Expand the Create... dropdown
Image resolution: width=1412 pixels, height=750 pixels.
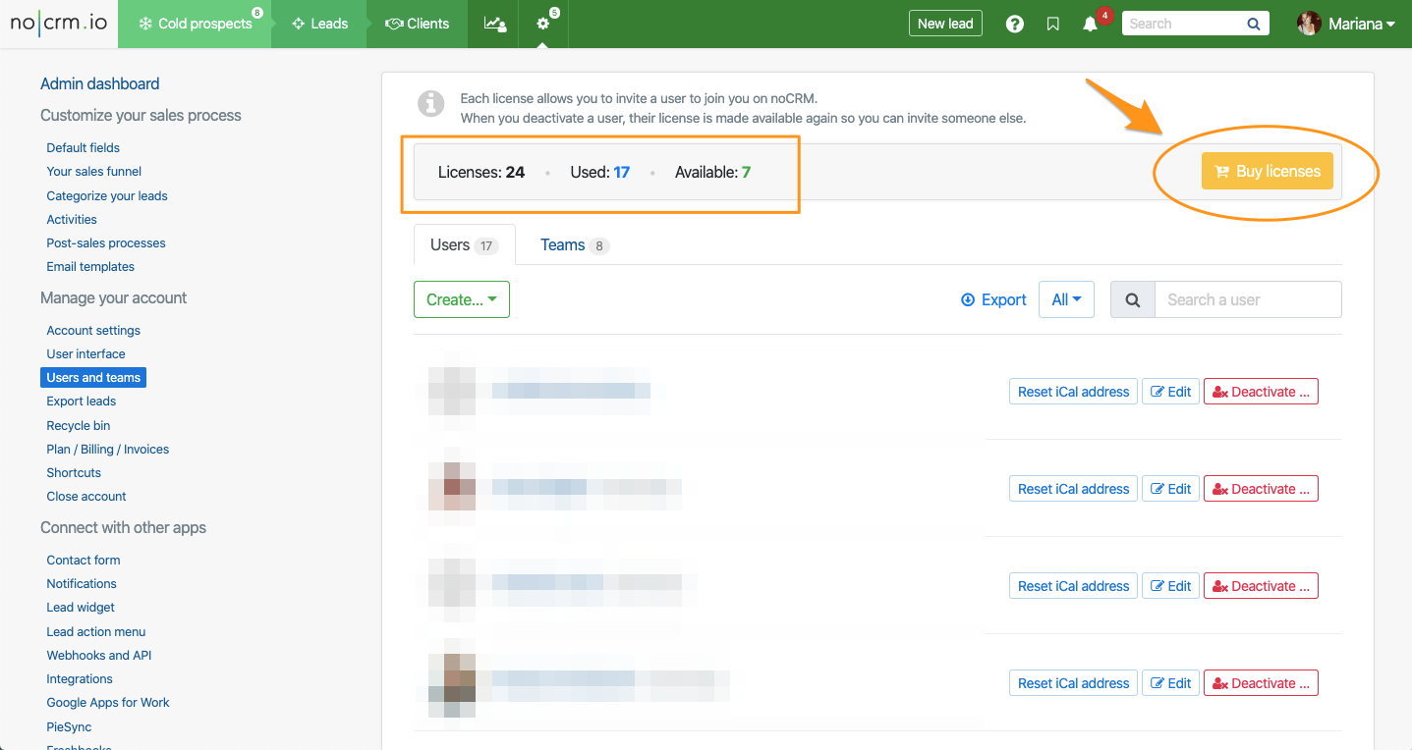(x=462, y=300)
